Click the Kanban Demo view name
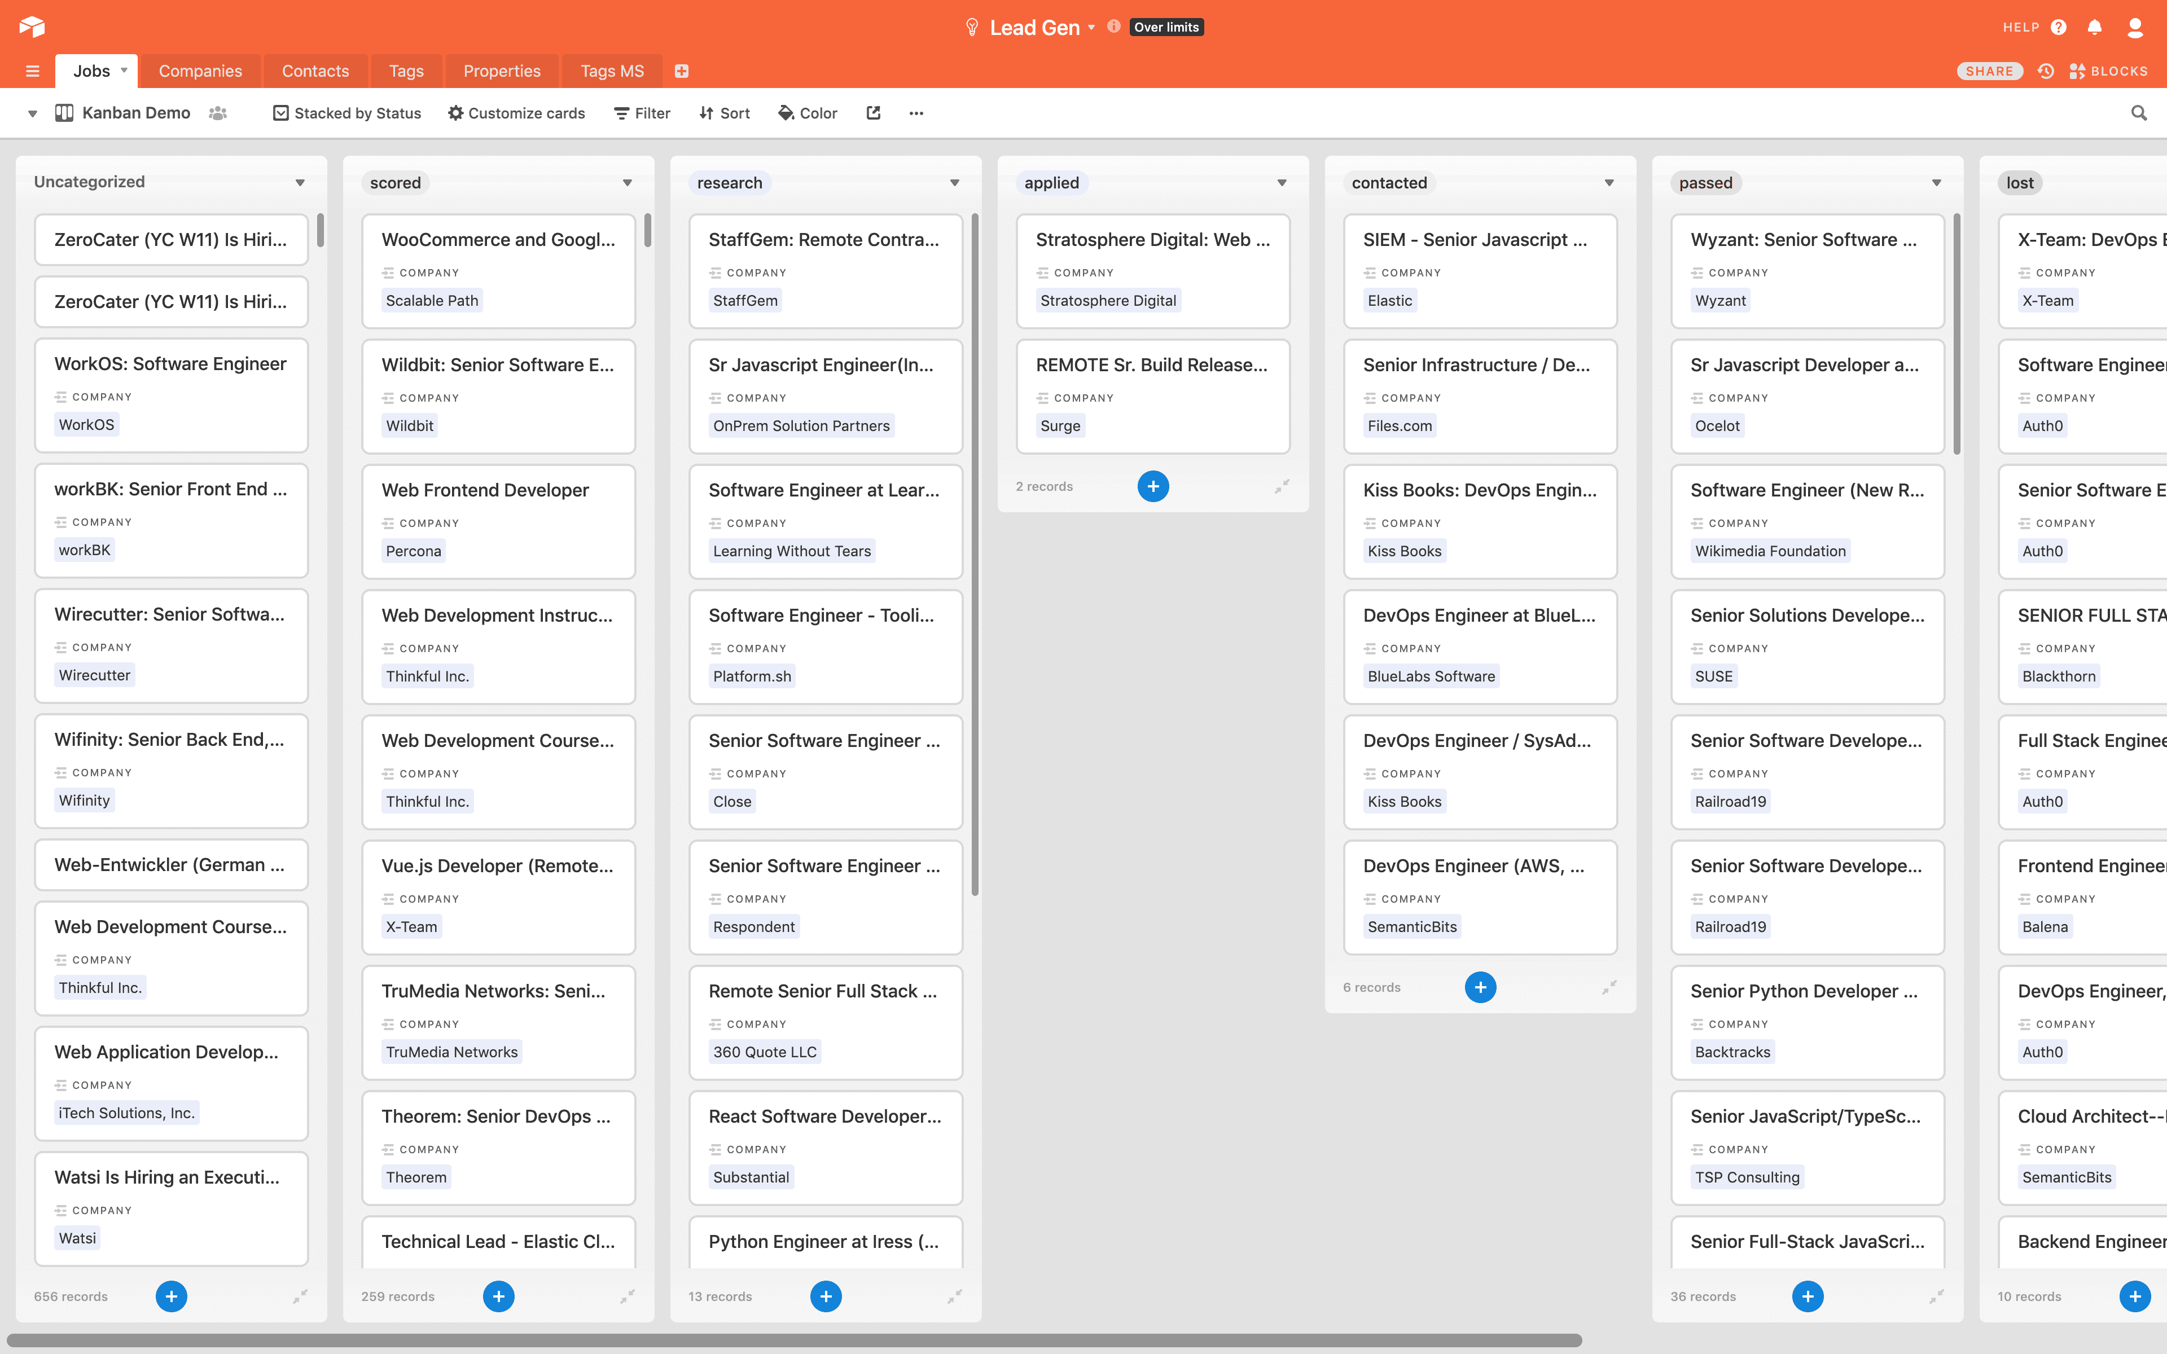The height and width of the screenshot is (1354, 2167). 136,113
